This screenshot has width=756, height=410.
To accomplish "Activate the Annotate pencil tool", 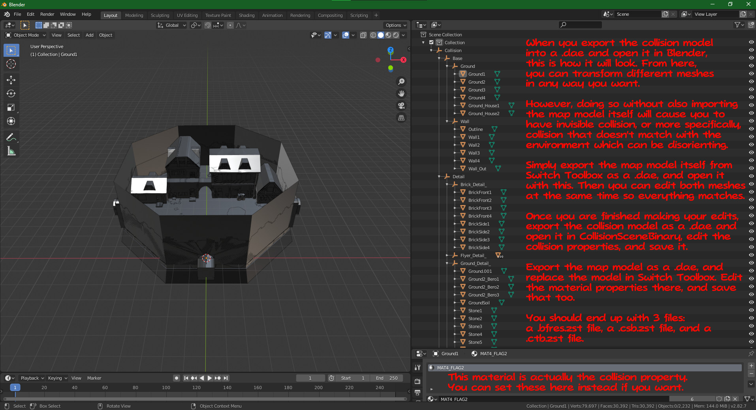I will (x=11, y=137).
